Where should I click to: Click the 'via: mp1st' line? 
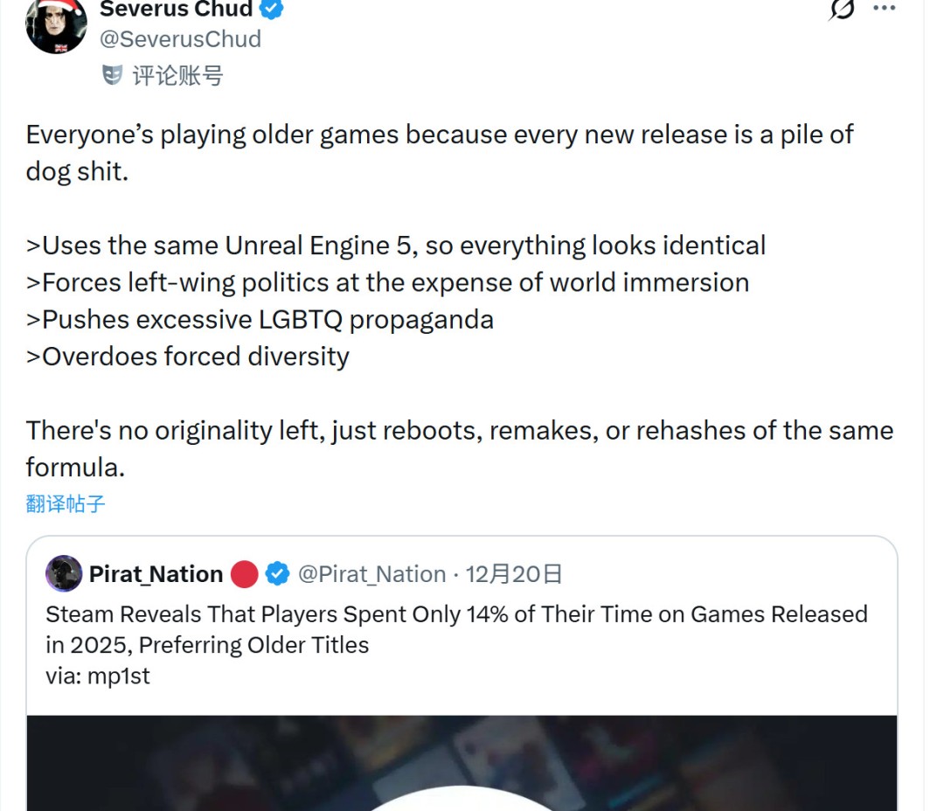(x=98, y=676)
